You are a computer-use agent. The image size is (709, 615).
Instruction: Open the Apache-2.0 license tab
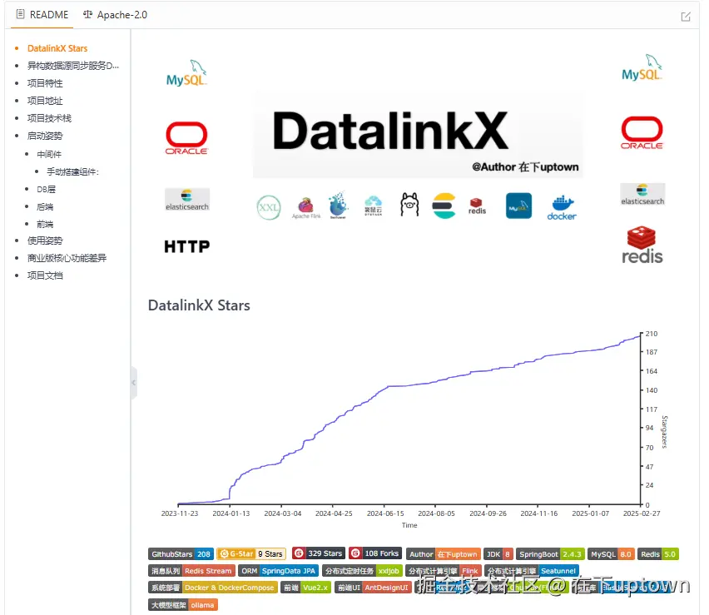tap(116, 15)
